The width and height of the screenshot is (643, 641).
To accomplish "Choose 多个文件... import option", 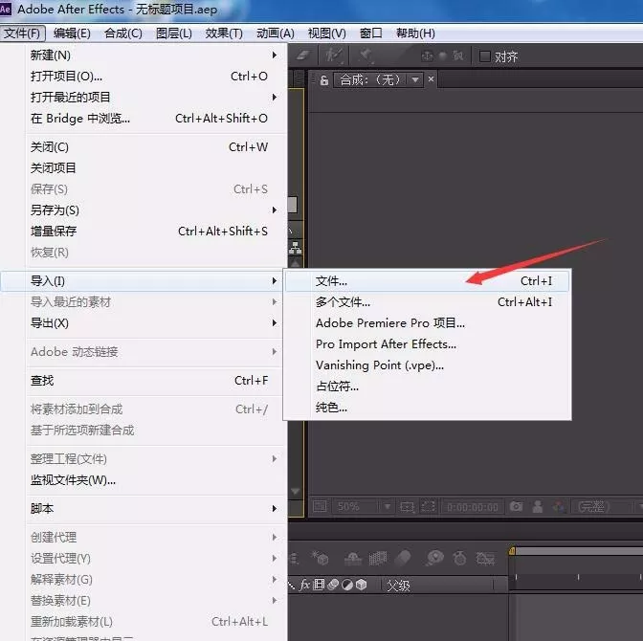I will [x=427, y=302].
